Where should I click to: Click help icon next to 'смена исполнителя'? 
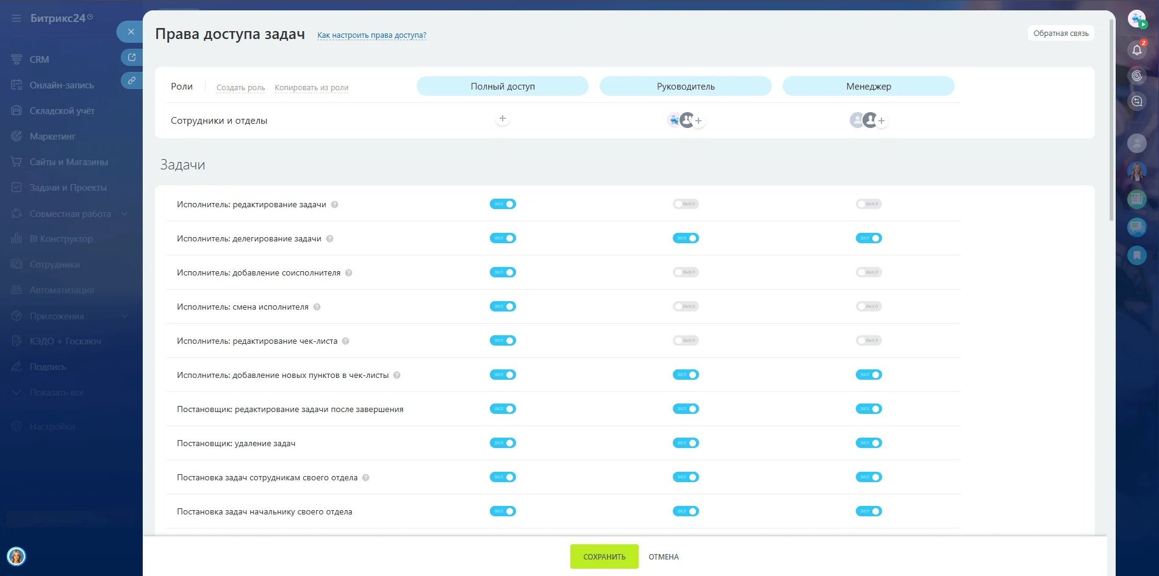pos(317,307)
